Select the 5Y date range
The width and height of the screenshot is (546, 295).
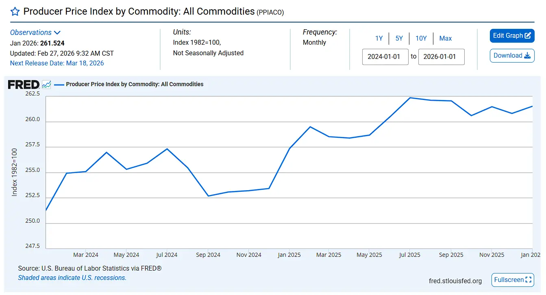tap(399, 38)
